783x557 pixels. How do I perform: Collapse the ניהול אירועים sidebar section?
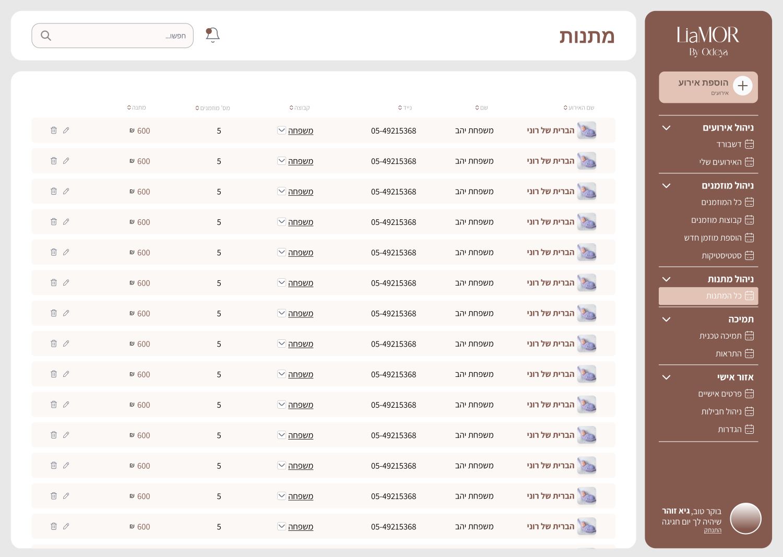tap(666, 127)
